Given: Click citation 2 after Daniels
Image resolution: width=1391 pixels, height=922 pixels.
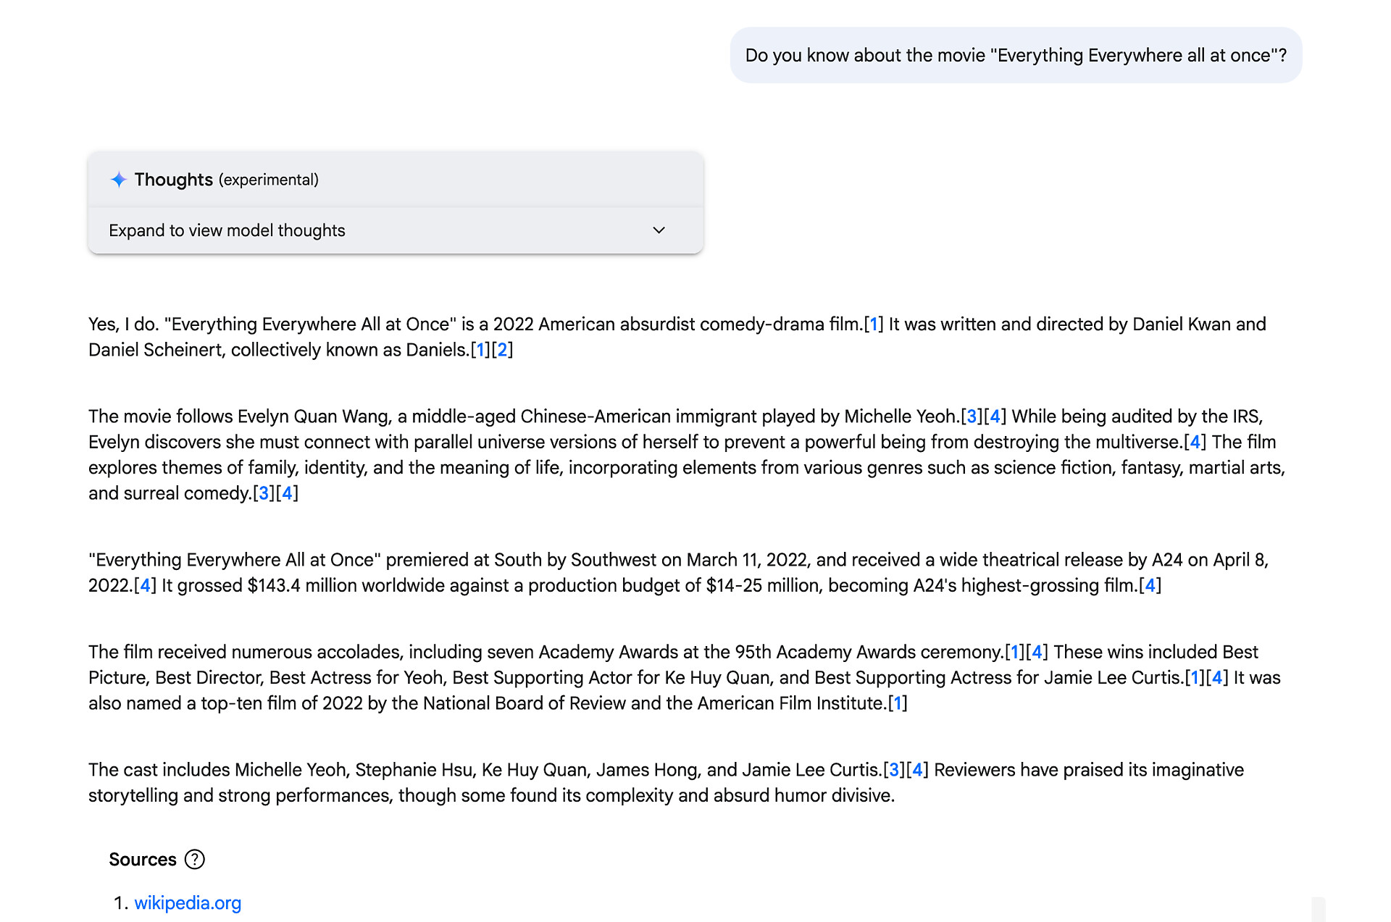Looking at the screenshot, I should coord(502,350).
